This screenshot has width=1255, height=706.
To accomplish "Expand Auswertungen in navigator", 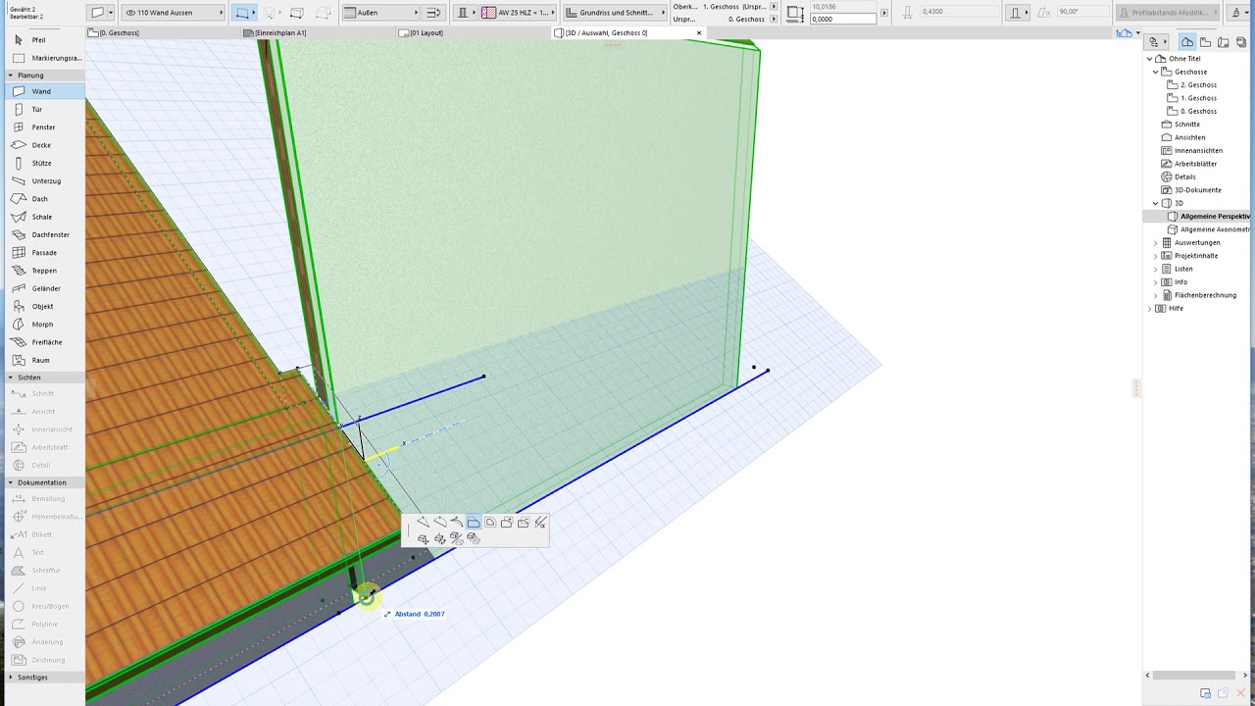I will click(1156, 242).
